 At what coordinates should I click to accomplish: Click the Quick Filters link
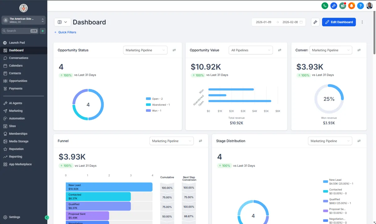pos(65,32)
